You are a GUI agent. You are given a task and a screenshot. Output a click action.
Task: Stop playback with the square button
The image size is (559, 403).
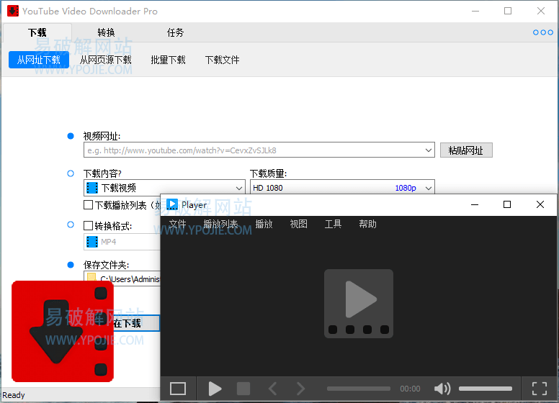(x=243, y=389)
